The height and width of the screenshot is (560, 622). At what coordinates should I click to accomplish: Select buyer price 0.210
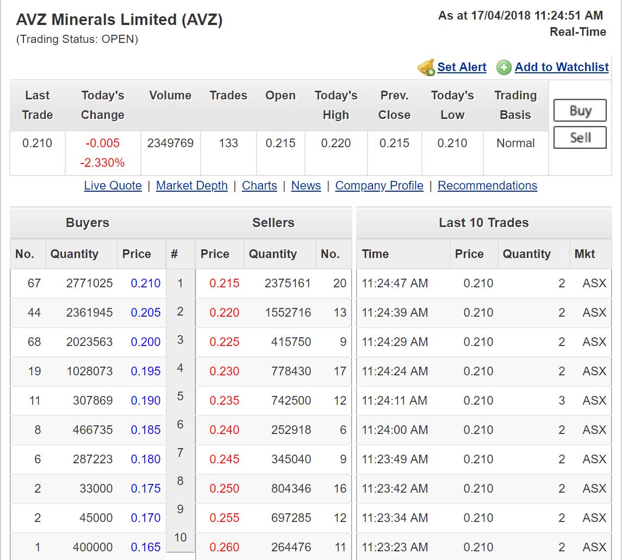click(146, 284)
